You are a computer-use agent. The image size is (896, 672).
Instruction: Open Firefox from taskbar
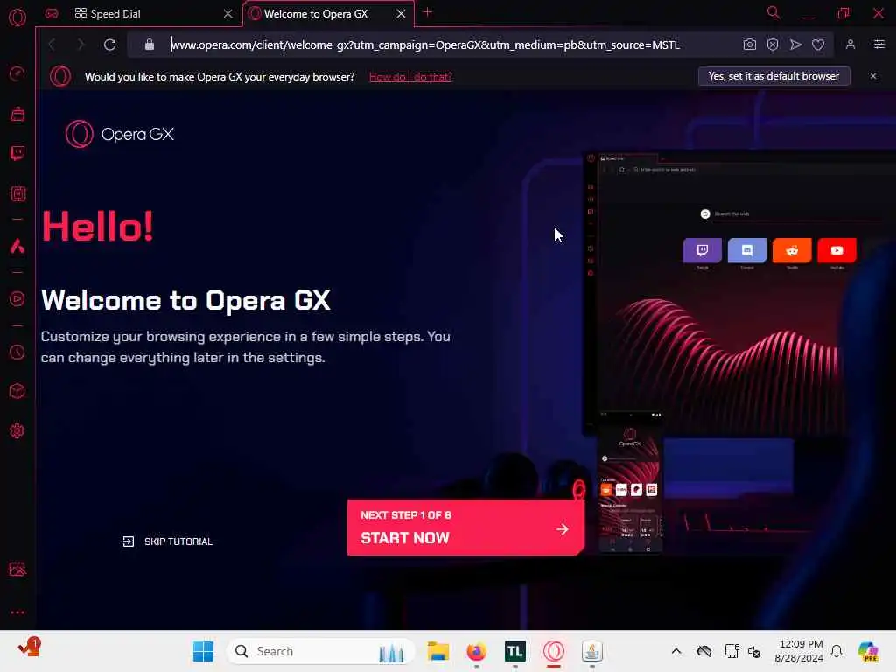point(477,651)
